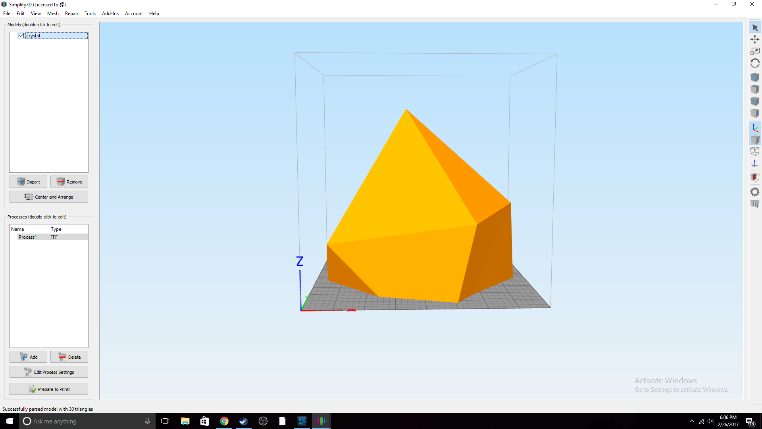Activate the Rotate models tool
762x429 pixels.
point(755,63)
